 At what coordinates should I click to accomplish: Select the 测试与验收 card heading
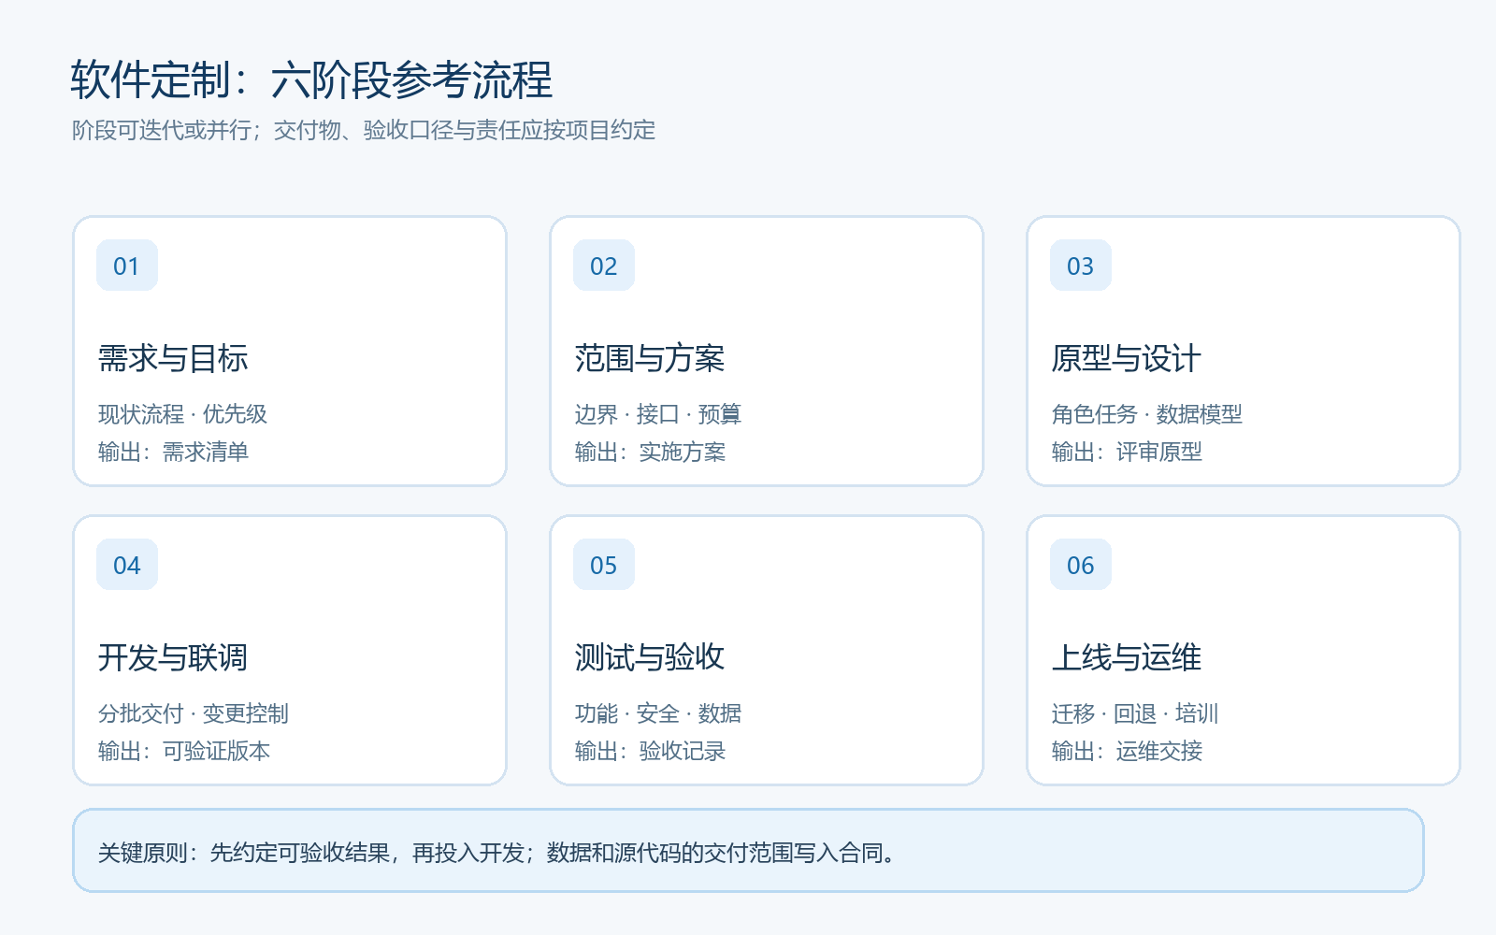(650, 657)
